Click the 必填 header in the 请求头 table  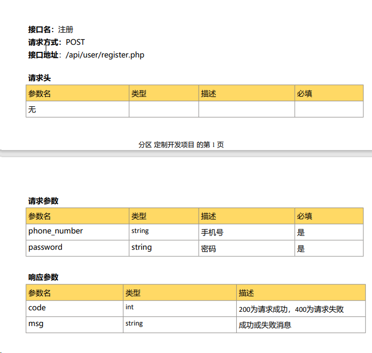(x=329, y=93)
